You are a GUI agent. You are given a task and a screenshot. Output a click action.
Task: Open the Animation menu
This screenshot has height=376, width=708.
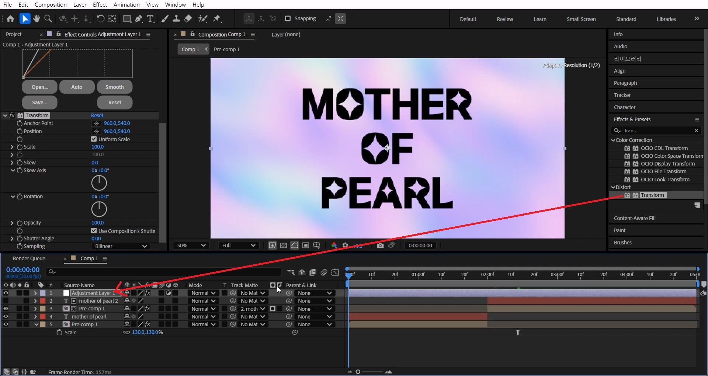[x=126, y=4]
